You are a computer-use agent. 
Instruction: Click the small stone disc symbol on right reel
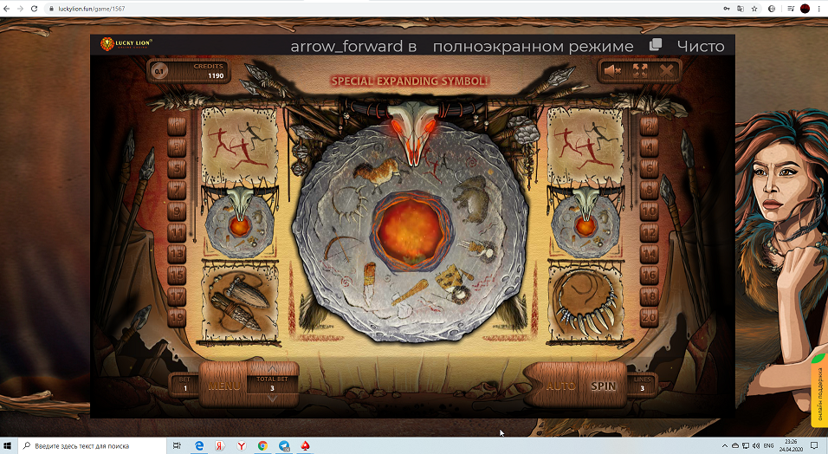click(585, 223)
